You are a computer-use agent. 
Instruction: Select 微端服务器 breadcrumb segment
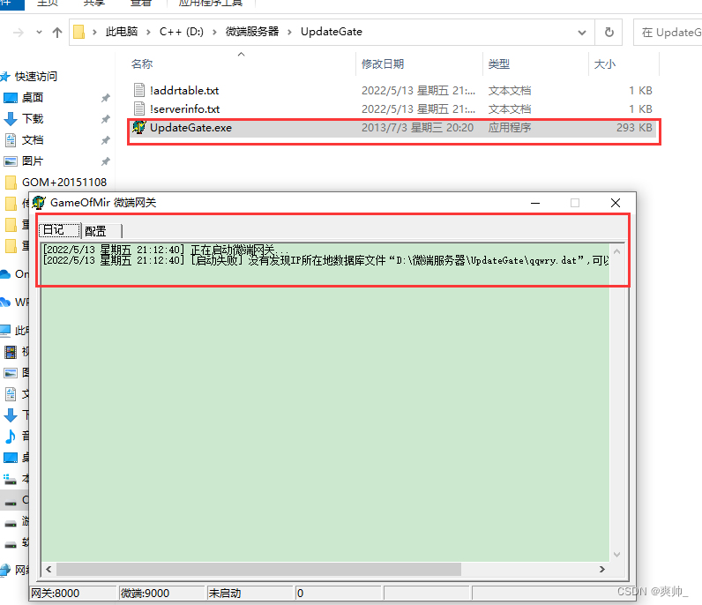252,32
